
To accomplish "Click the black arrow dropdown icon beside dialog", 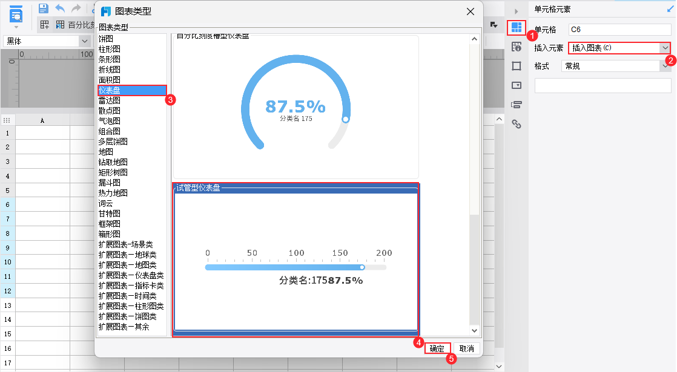I will point(494,25).
